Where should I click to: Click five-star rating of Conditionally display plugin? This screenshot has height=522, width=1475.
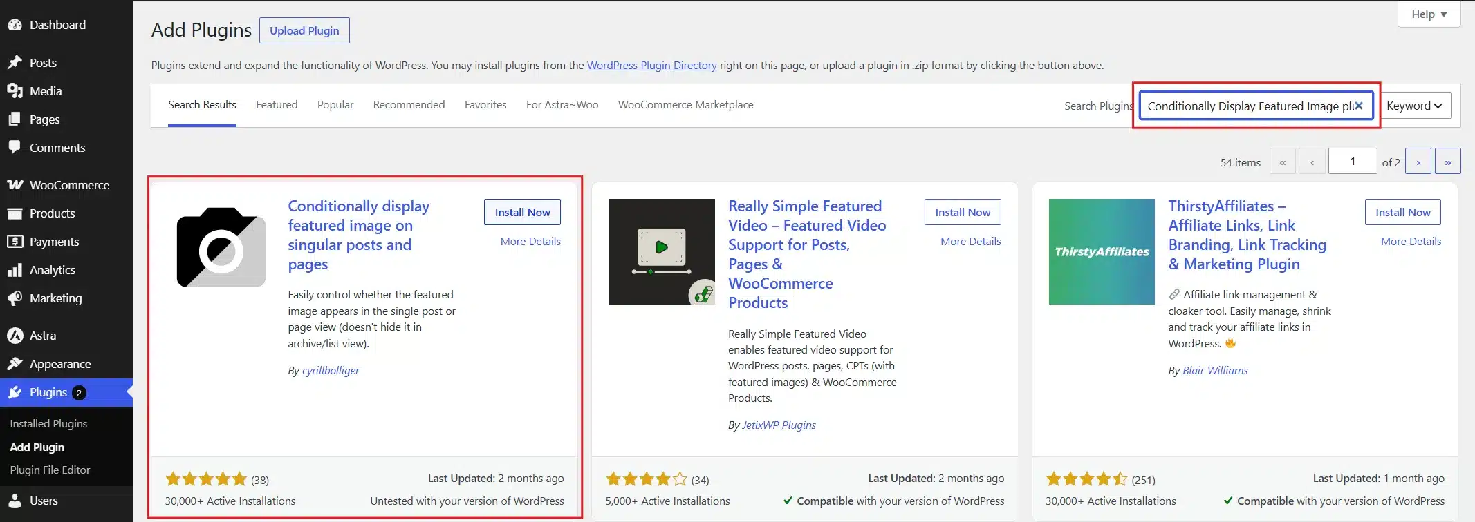[x=206, y=479]
